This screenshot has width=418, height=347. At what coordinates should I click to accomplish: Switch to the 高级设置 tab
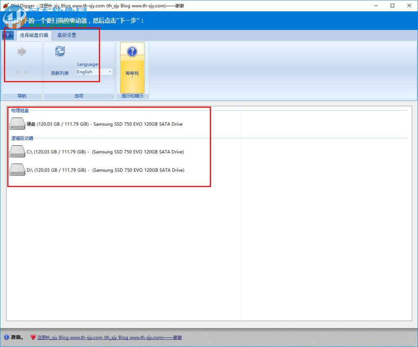pos(67,35)
